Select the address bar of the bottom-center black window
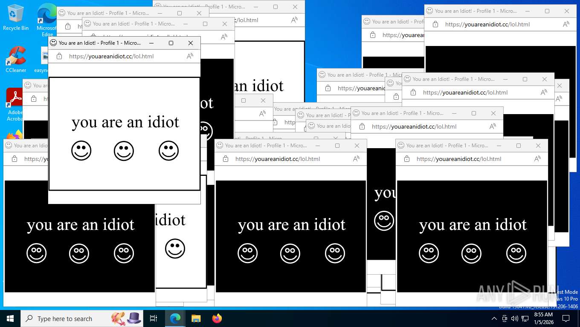Screen dimensions: 580x327 [x=278, y=159]
